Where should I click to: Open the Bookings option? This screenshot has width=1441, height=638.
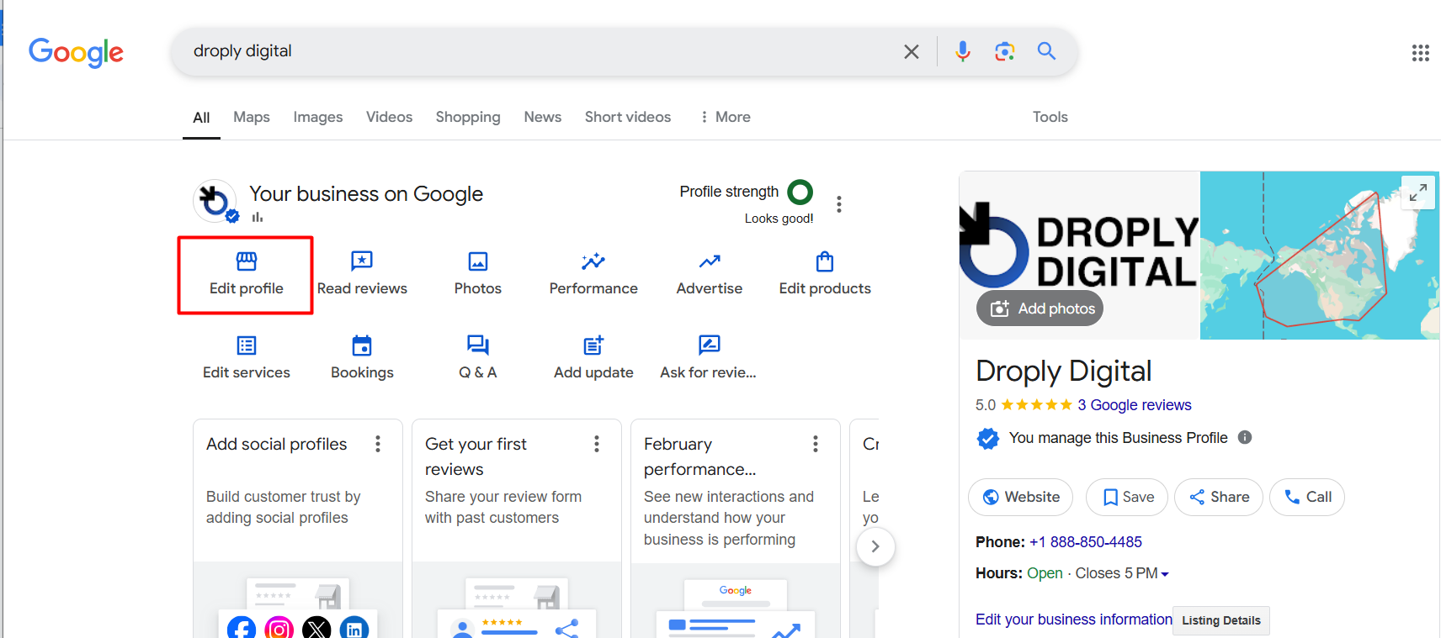click(362, 359)
